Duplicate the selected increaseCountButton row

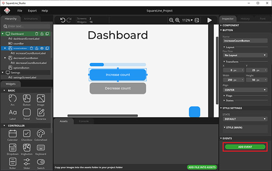[47, 48]
